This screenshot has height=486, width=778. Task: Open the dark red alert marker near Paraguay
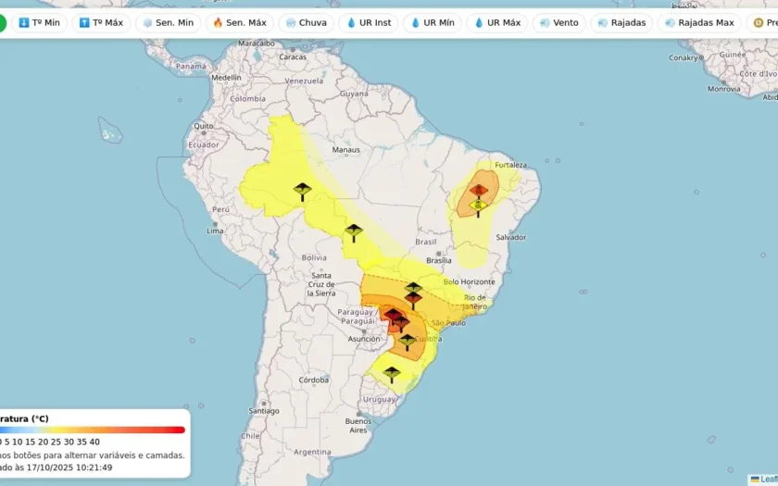(393, 315)
